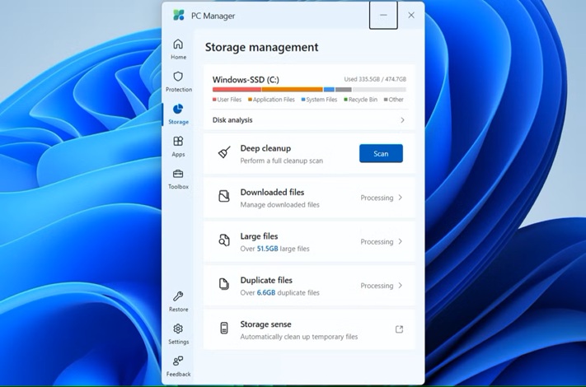586x387 pixels.
Task: Click the 51.5GB large files link
Action: pos(267,249)
